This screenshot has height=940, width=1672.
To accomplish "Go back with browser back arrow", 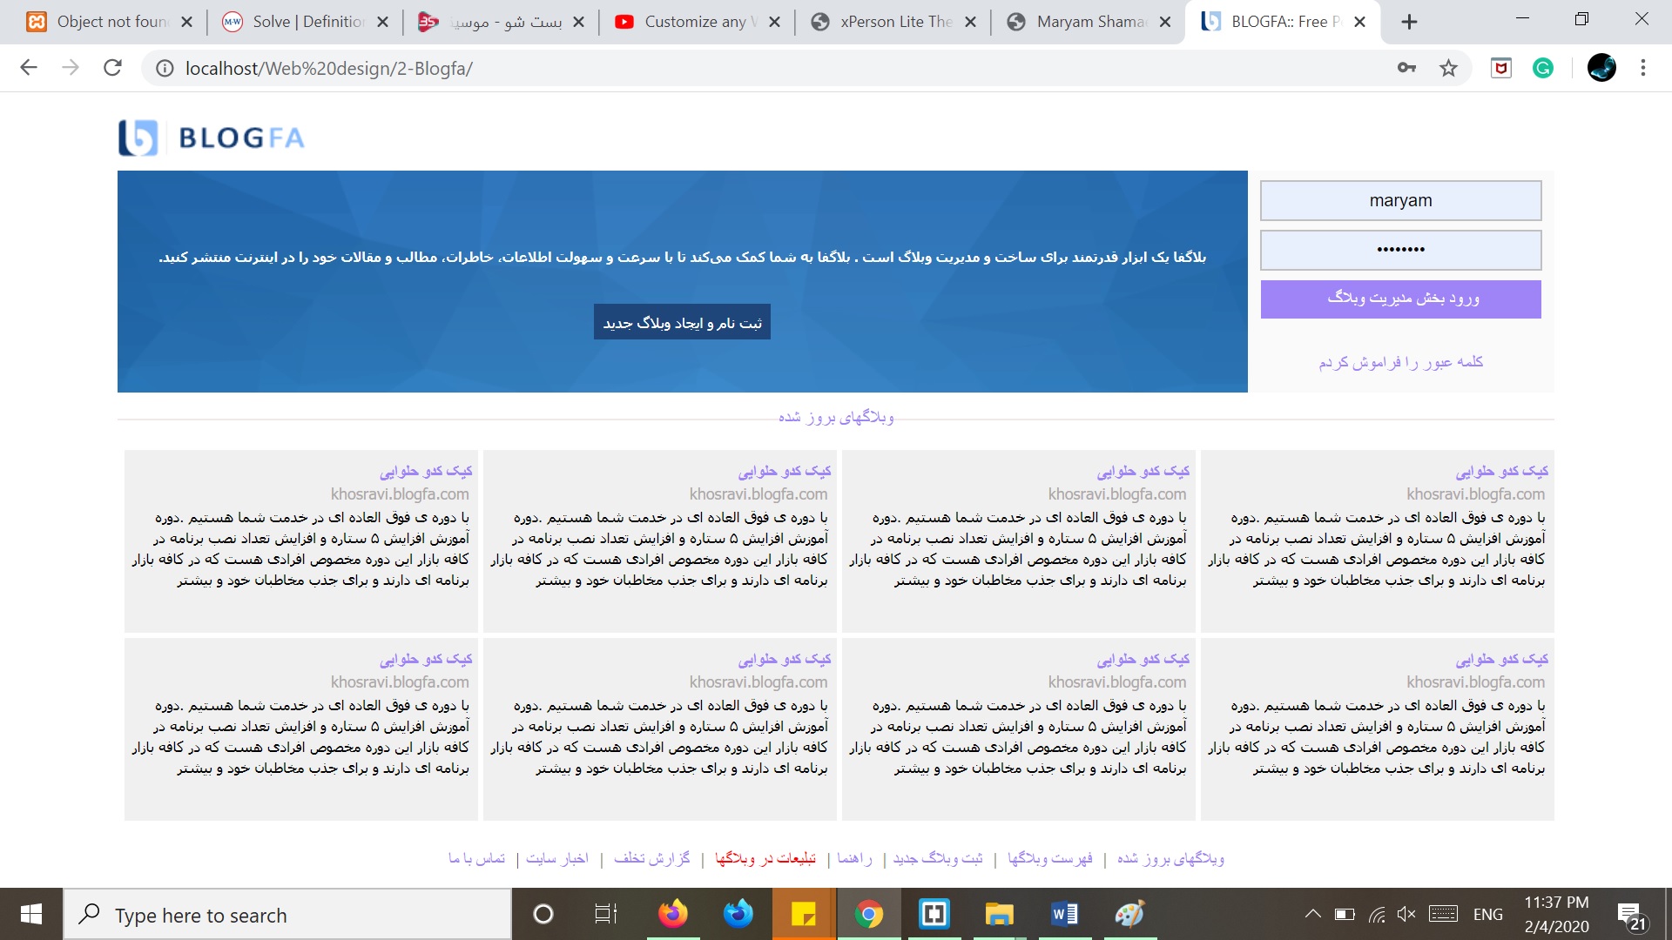I will click(29, 68).
